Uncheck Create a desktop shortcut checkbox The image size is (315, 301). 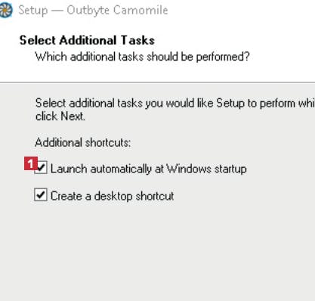click(x=41, y=195)
